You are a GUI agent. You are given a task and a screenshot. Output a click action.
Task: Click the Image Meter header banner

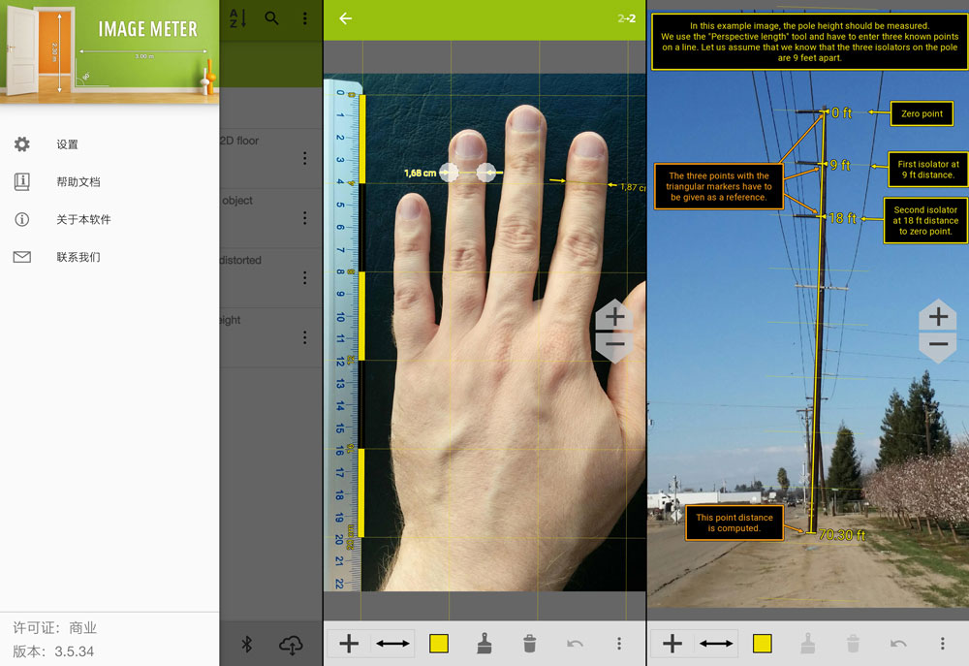click(x=109, y=51)
